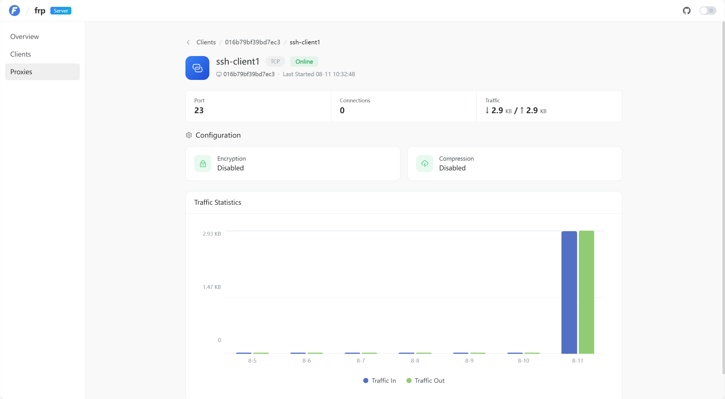Screen dimensions: 725x399
Task: Toggle the dark mode switch
Action: [x=708, y=11]
